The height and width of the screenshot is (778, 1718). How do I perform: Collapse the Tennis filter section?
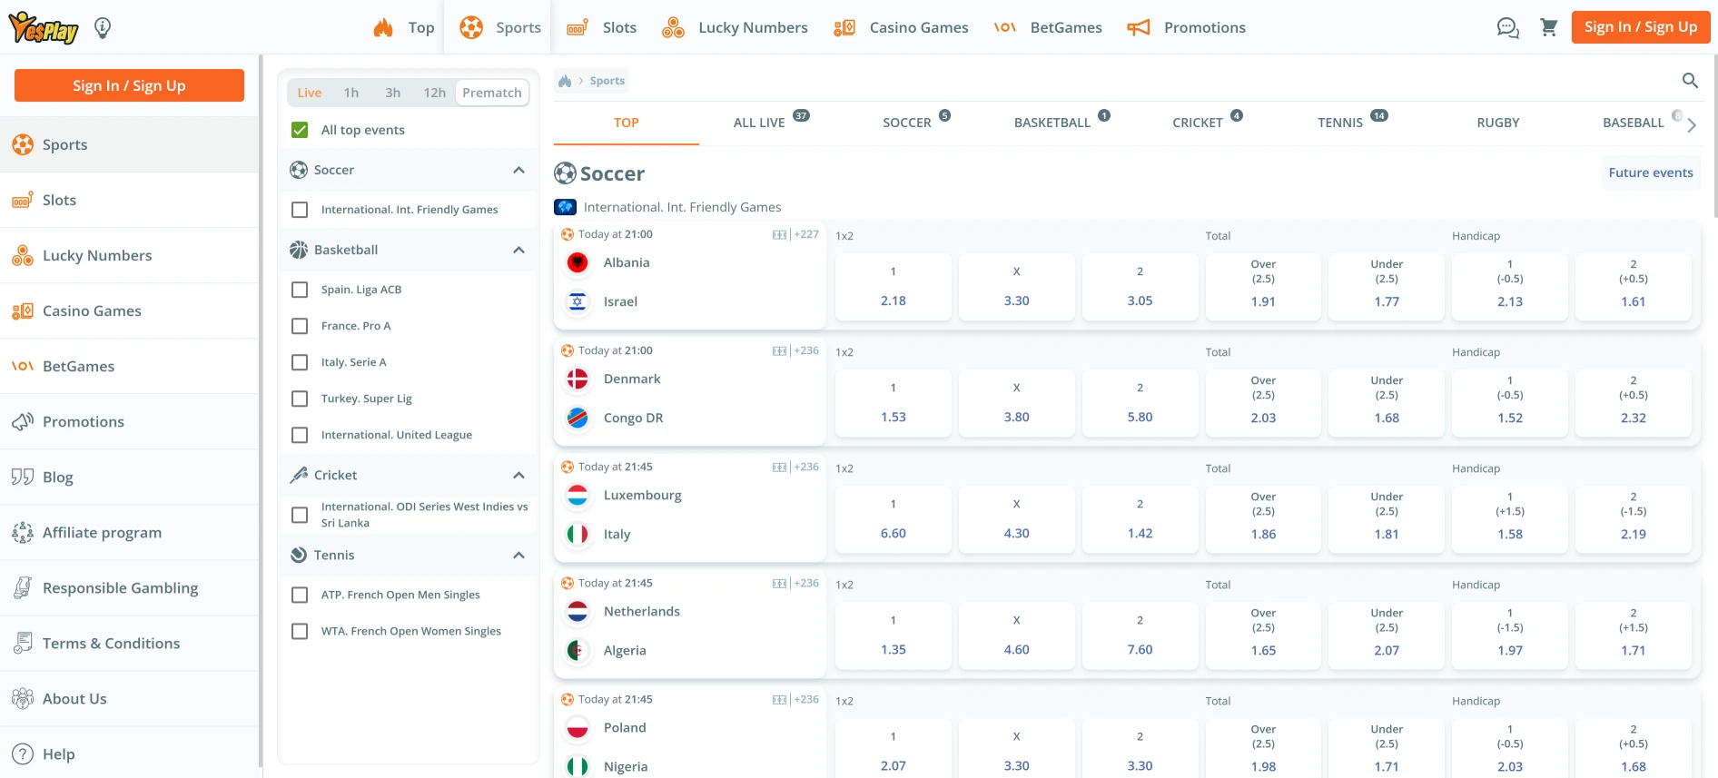[x=518, y=555]
